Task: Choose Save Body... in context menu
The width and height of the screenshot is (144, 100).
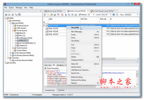Action: pos(84,41)
